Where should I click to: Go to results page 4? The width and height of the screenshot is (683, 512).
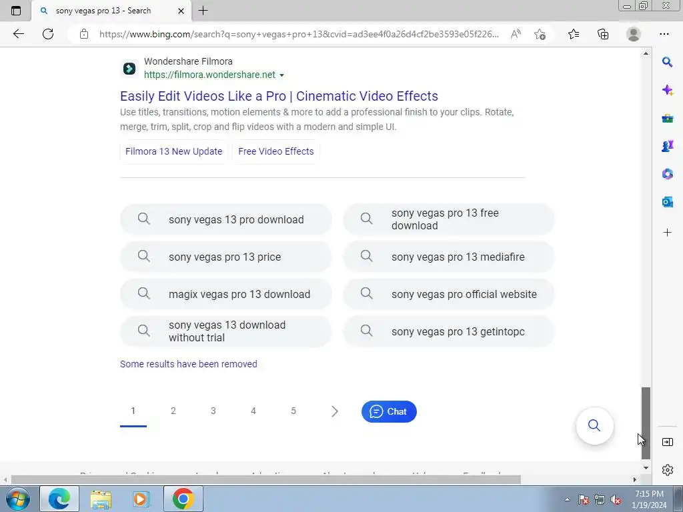pos(253,411)
